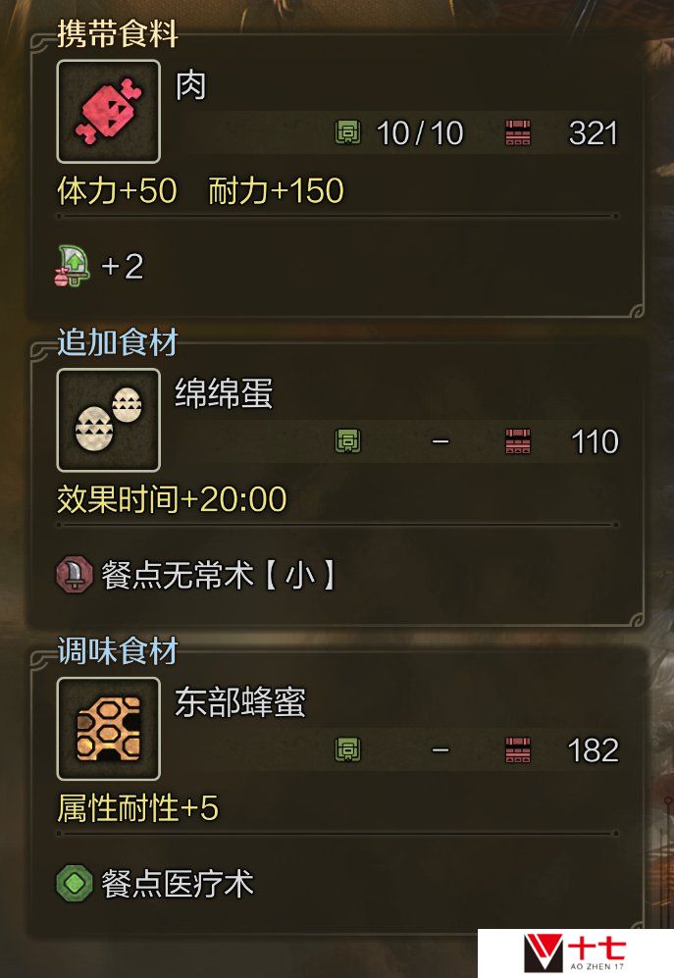Click the red storage box icon beside 321
The height and width of the screenshot is (978, 674).
coord(518,132)
